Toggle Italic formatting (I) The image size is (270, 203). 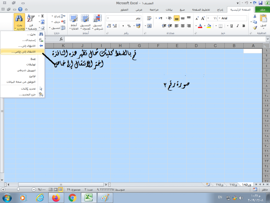pyautogui.click(x=238, y=26)
